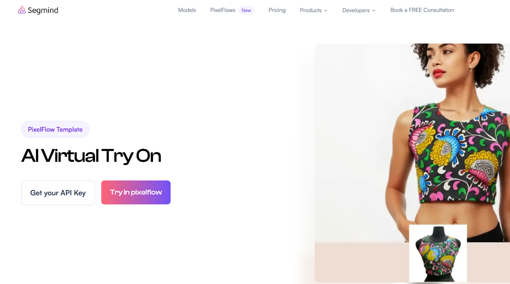510x284 pixels.
Task: Click the AI Virtual Try On heading
Action: (91, 156)
